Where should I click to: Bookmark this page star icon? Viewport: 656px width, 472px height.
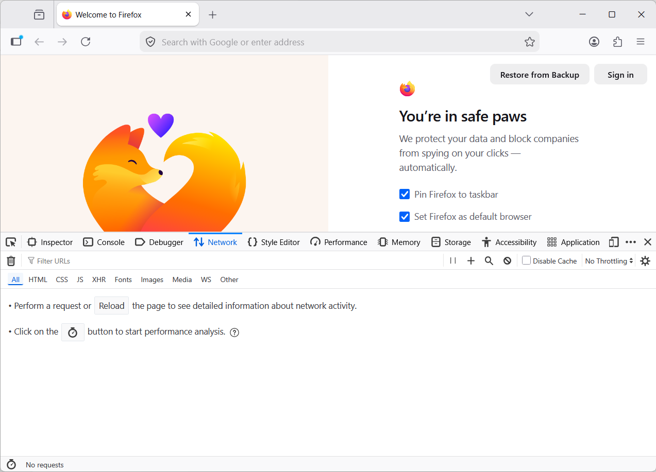[530, 42]
